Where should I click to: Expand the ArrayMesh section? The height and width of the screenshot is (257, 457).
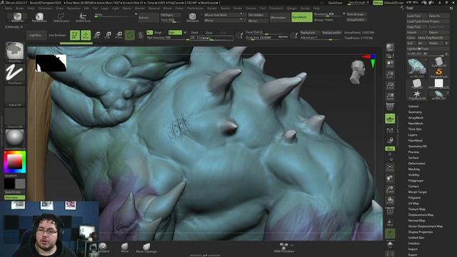coord(416,118)
